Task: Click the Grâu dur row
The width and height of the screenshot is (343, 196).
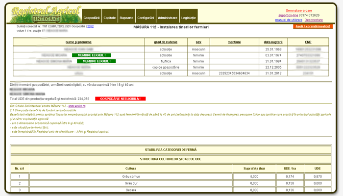Action: [x=171, y=183]
